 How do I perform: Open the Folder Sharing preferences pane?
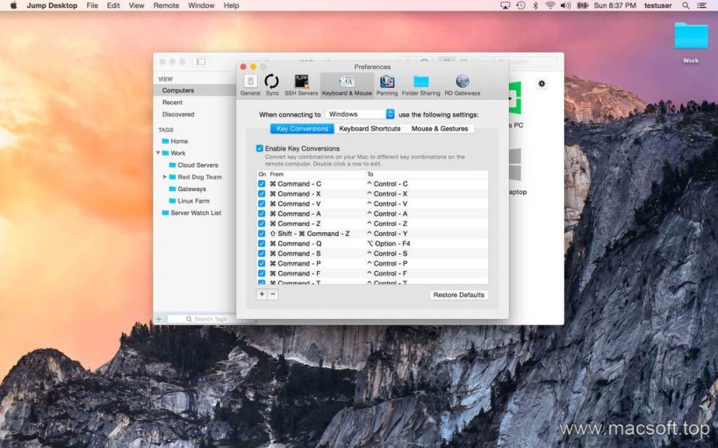421,84
